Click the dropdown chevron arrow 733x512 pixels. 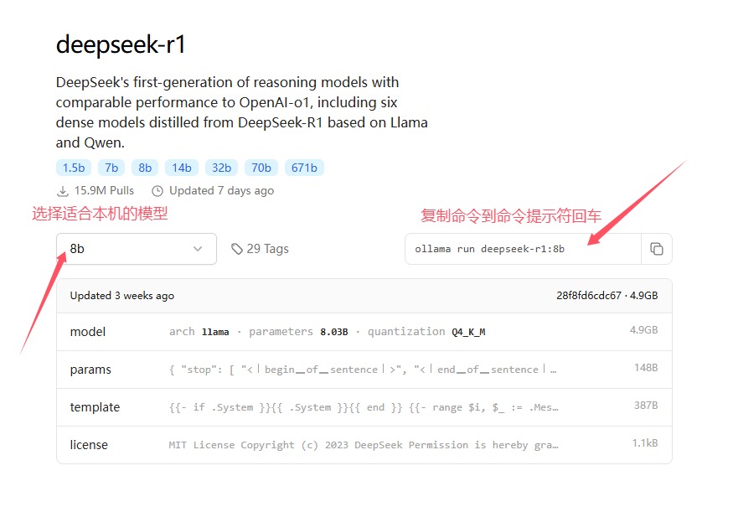point(198,249)
